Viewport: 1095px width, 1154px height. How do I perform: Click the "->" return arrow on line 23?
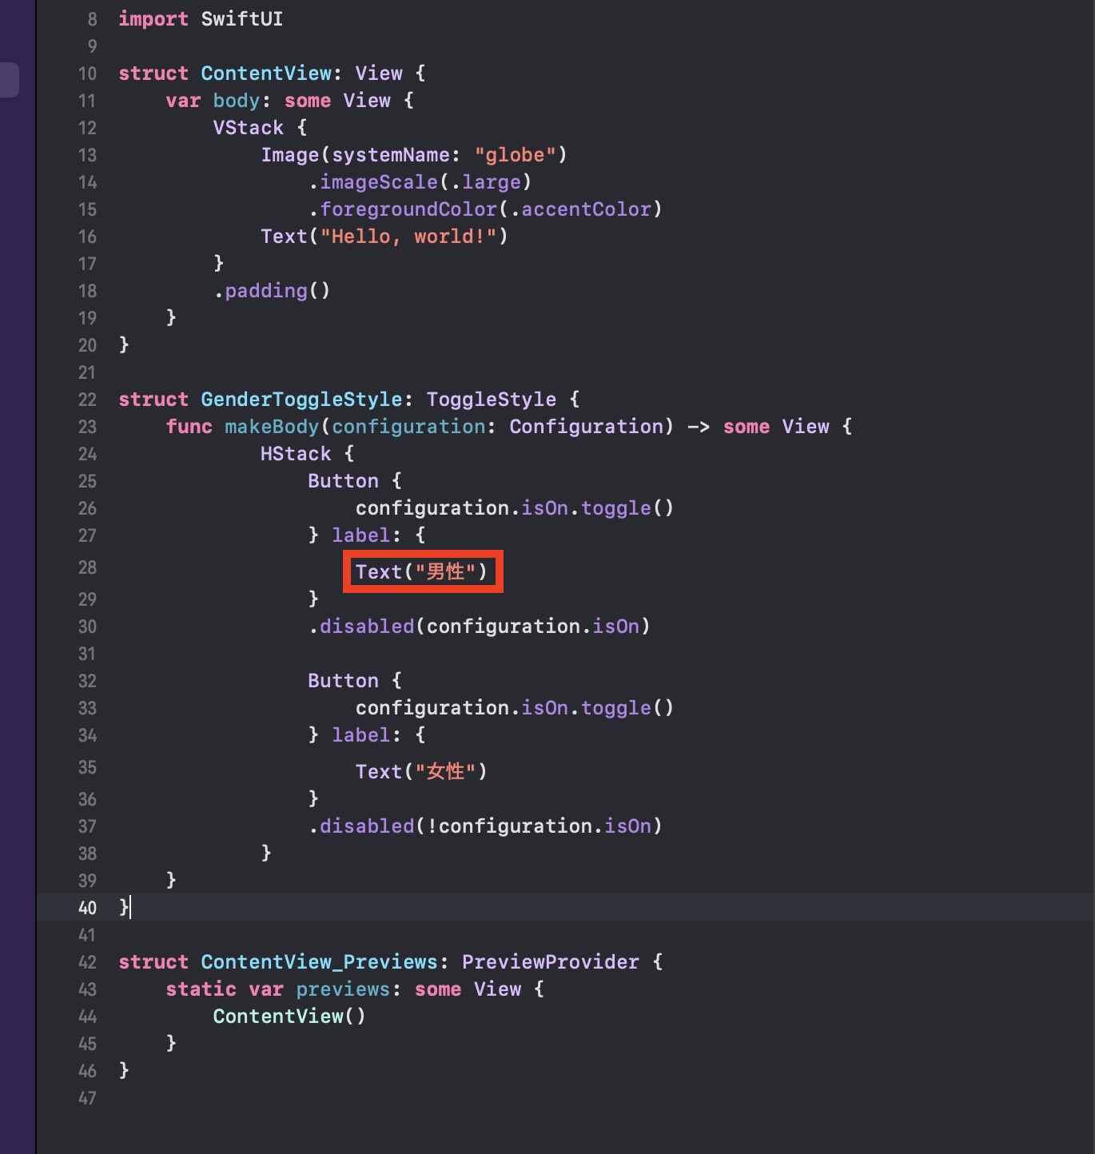coord(699,427)
